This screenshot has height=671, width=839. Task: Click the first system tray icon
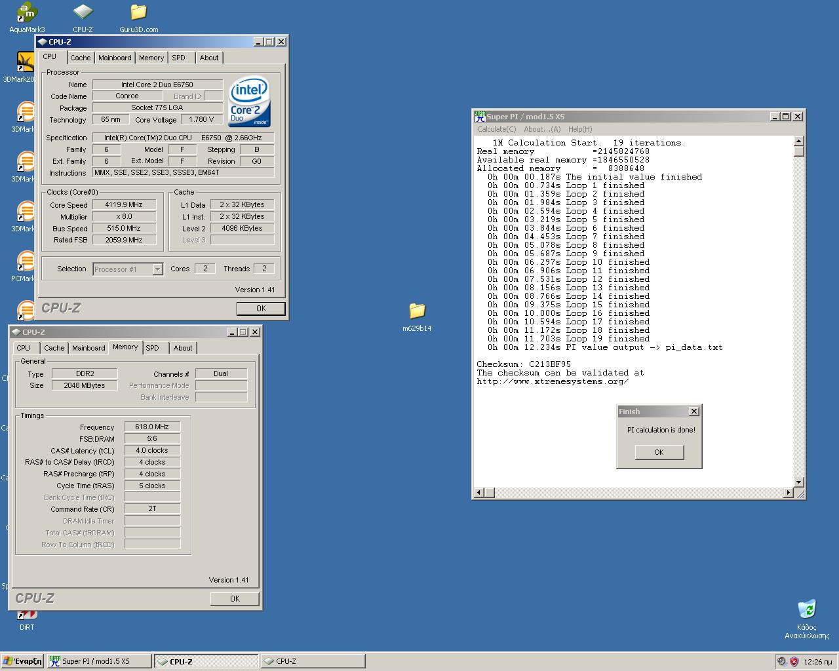point(781,661)
